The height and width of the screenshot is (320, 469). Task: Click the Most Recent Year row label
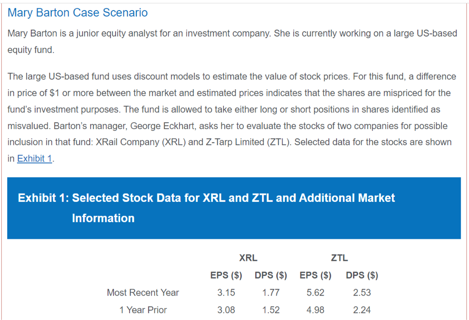pyautogui.click(x=143, y=293)
